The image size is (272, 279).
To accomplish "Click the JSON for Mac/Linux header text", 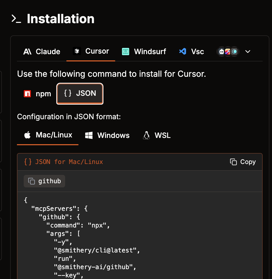I will pos(69,162).
